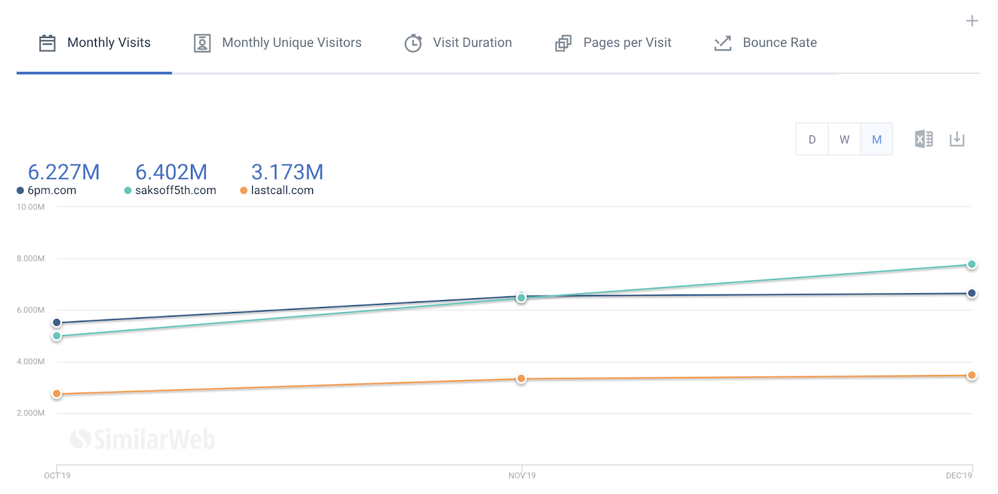Select saksoff5th.com data point at OCT'19
This screenshot has width=998, height=494.
click(x=57, y=336)
